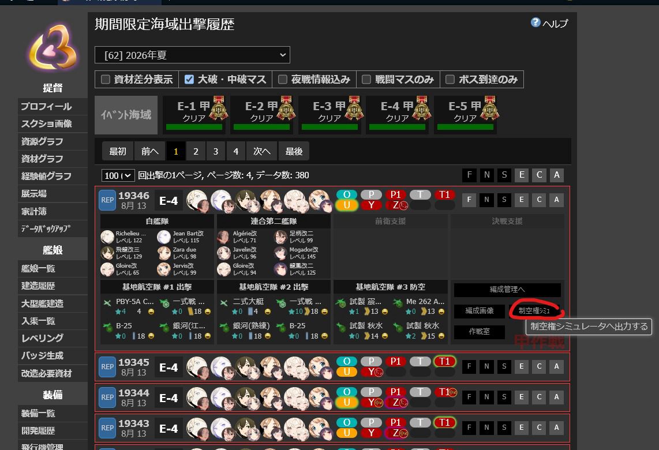
Task: Select the E-4 甲 map tab
Action: pos(397,115)
